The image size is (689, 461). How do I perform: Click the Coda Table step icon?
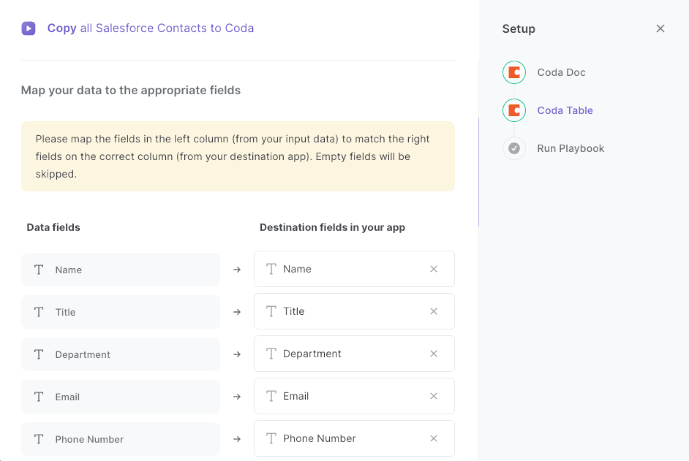[x=514, y=111]
